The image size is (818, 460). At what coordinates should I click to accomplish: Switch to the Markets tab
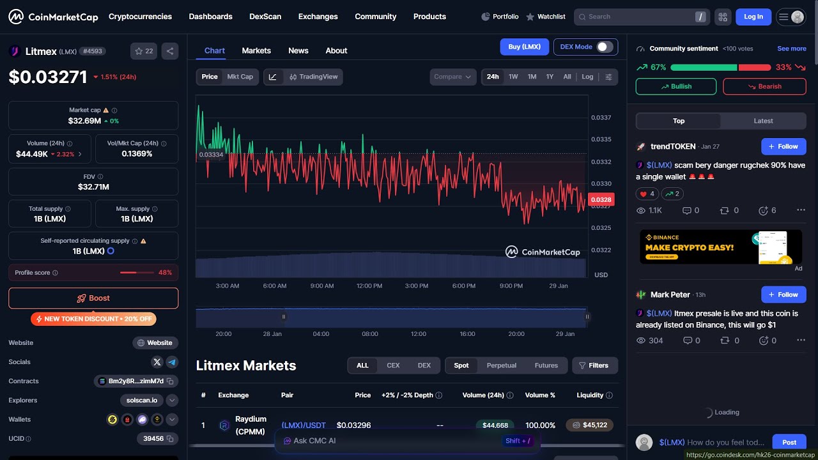(256, 50)
